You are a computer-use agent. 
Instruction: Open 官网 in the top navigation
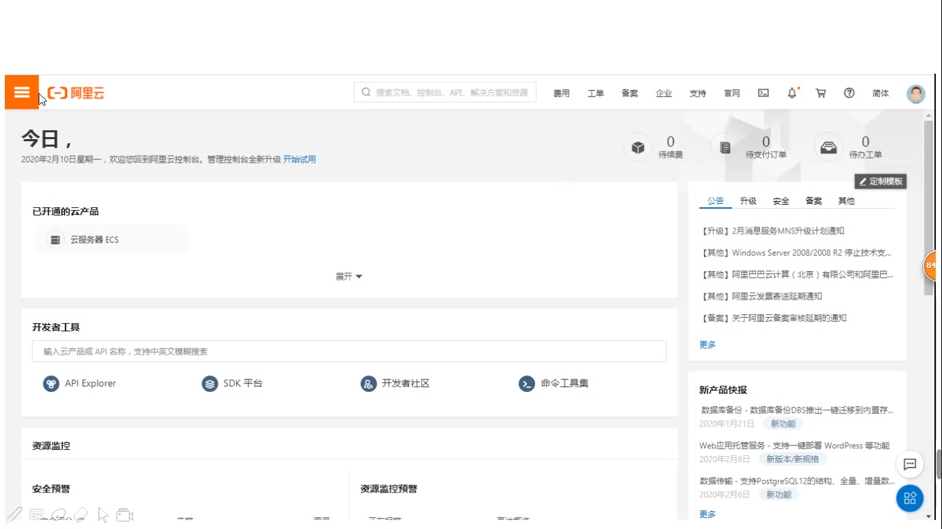click(x=732, y=93)
